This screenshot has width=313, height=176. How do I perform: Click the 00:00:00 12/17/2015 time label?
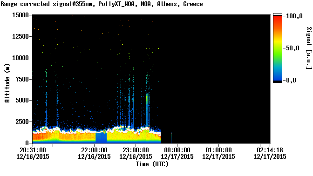(x=177, y=153)
